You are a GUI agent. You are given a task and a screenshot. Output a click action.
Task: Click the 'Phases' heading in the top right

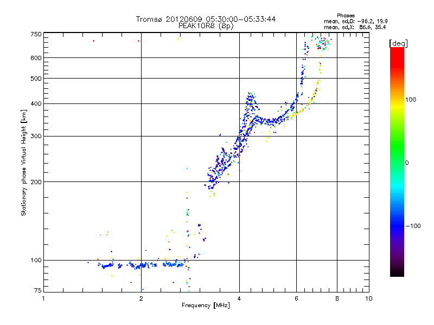click(346, 16)
